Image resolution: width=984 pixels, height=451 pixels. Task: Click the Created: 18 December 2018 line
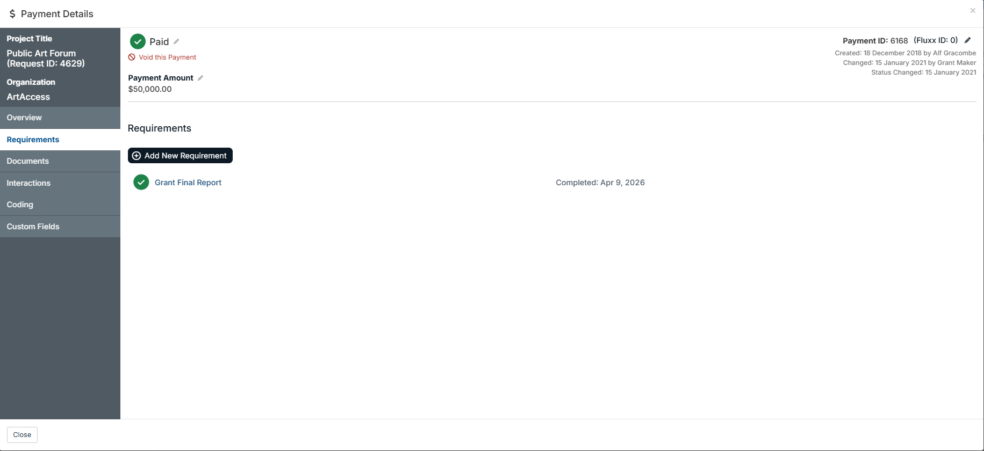(905, 53)
